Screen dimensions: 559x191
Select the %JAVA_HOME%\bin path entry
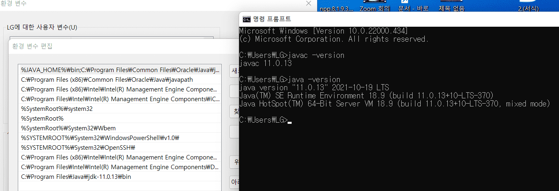point(120,70)
